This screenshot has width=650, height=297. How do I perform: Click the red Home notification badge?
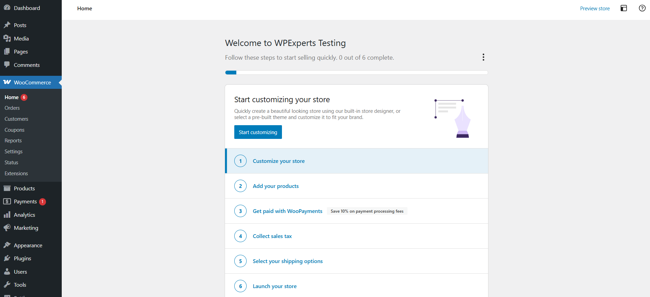coord(24,97)
